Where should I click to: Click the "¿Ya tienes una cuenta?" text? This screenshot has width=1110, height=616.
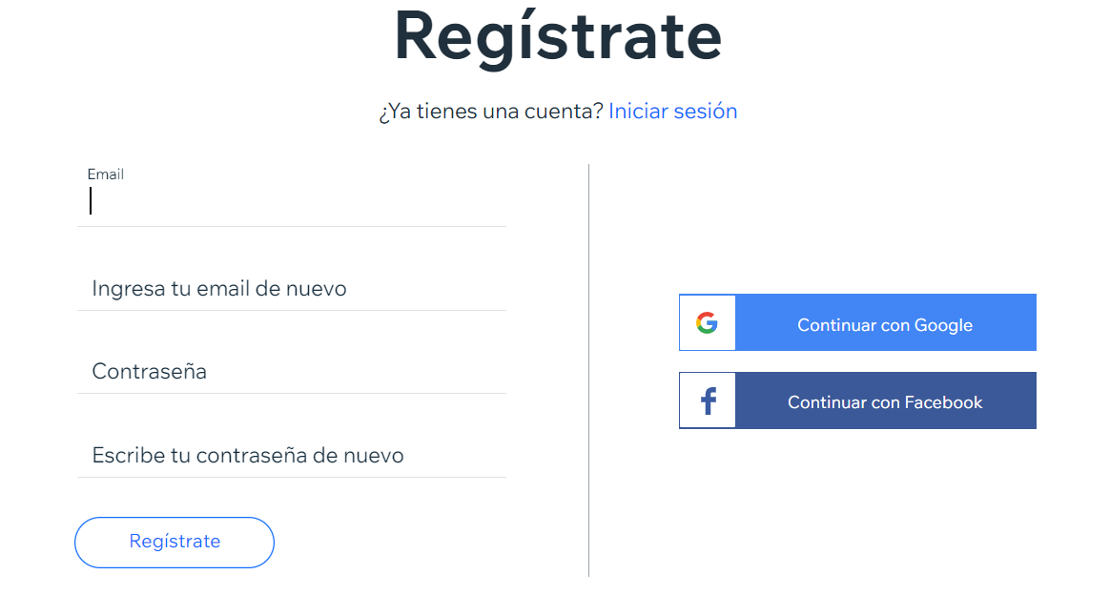pyautogui.click(x=490, y=112)
